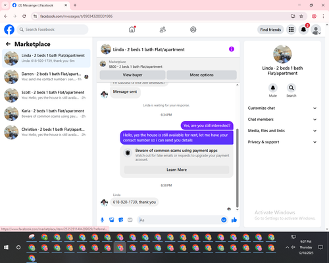The image size is (329, 263).
Task: Open the Windows action center notifications
Action: (x=320, y=247)
